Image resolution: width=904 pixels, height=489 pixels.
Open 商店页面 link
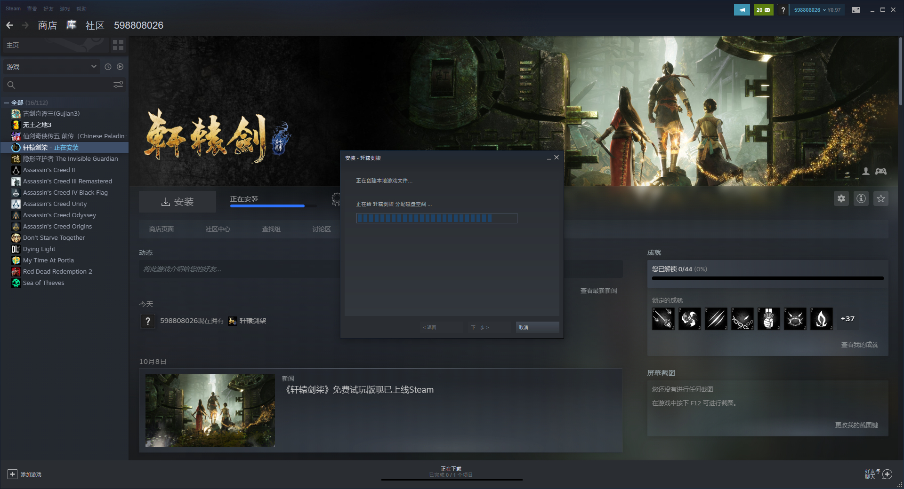click(161, 229)
